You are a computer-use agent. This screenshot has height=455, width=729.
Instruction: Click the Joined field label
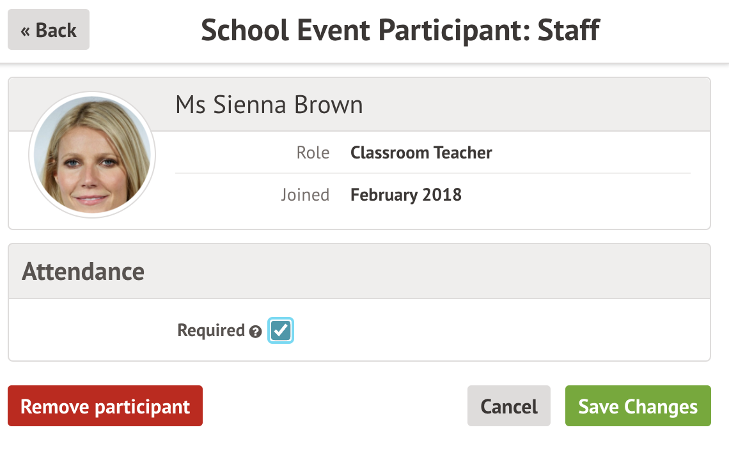click(x=306, y=195)
